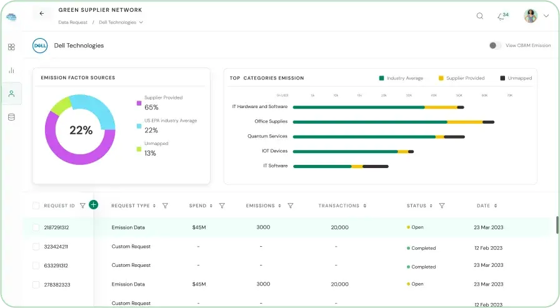Click the Office Supplies bar
The width and height of the screenshot is (560, 308).
(x=394, y=122)
